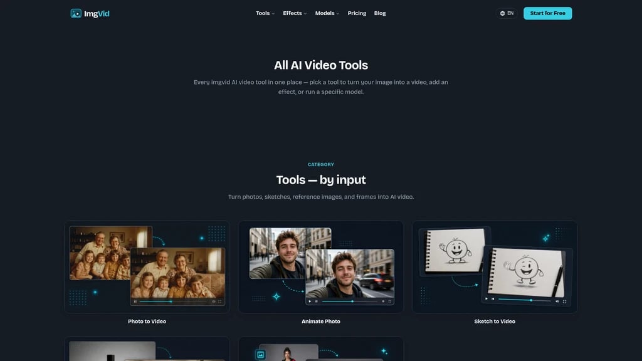Screen dimensions: 642x361
Task: Click play icon in Animate Photo preview
Action: coord(310,301)
